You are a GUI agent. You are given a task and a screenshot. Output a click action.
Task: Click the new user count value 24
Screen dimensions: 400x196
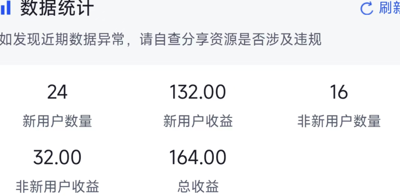pos(57,92)
